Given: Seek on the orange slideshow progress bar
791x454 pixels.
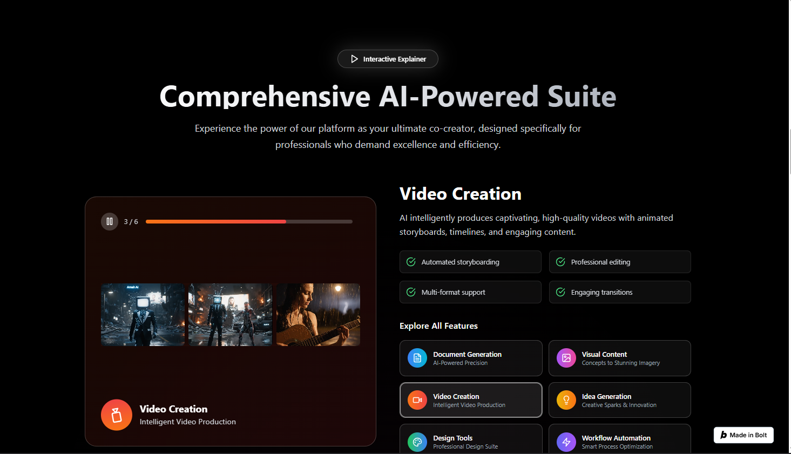Looking at the screenshot, I should [249, 221].
